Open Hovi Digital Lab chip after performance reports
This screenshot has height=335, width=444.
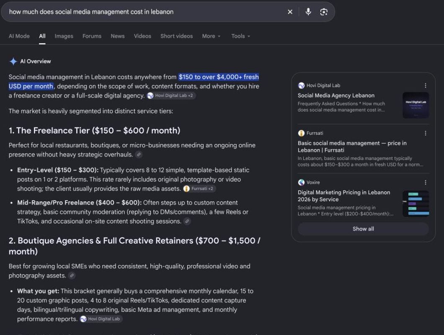pos(101,319)
